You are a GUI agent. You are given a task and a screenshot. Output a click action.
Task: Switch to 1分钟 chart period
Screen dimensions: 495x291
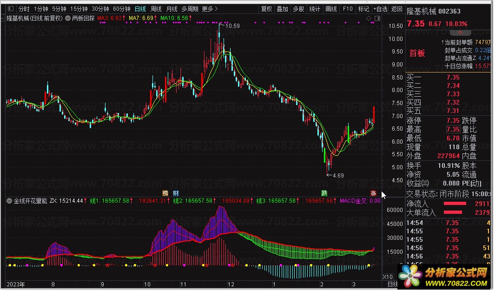tap(41, 9)
